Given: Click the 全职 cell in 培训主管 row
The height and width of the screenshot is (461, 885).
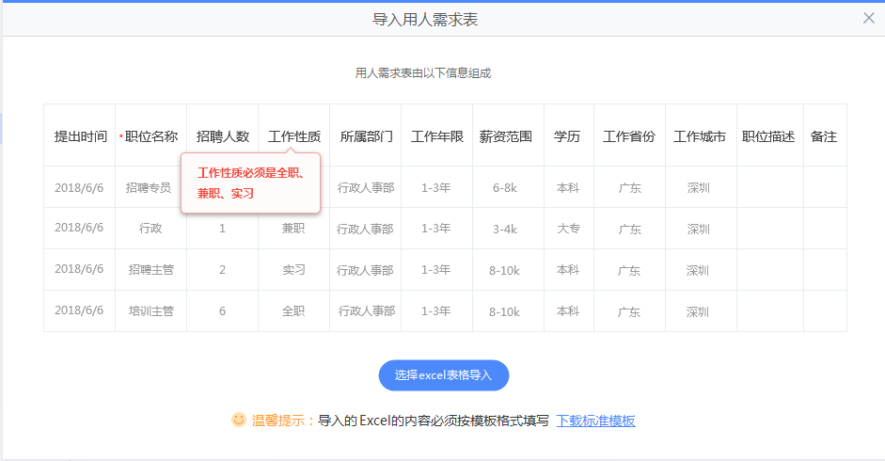Looking at the screenshot, I should tap(293, 310).
